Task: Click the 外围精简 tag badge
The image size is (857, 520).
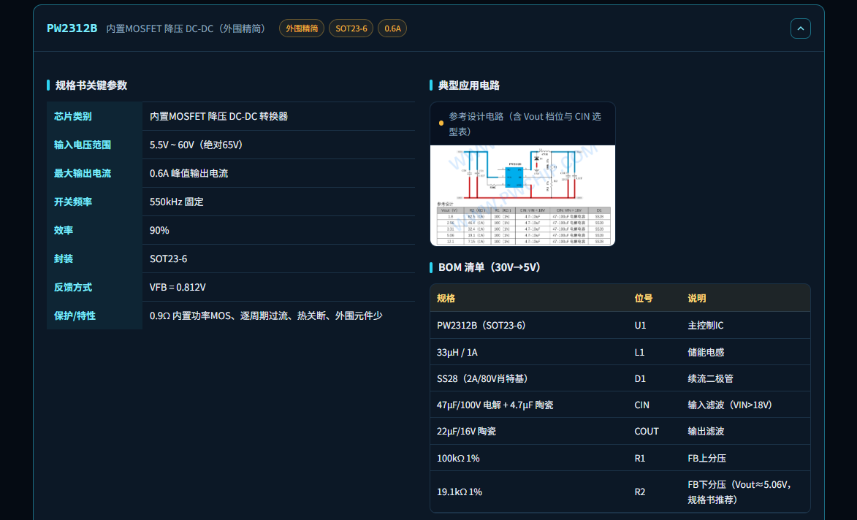Action: point(302,28)
